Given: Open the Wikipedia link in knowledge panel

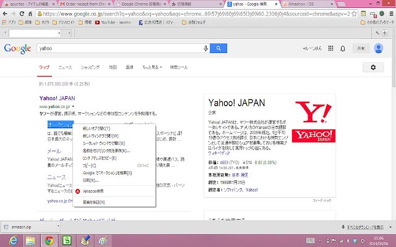Looking at the screenshot, I should point(219,153).
